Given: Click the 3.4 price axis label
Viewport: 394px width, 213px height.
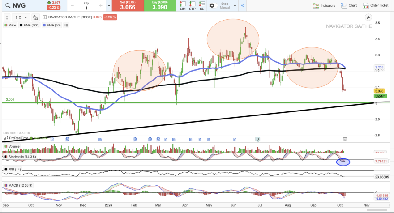Looking at the screenshot, I should click(x=377, y=39).
